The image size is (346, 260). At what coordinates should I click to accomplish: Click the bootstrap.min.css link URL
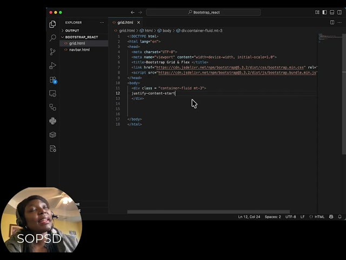(230, 67)
